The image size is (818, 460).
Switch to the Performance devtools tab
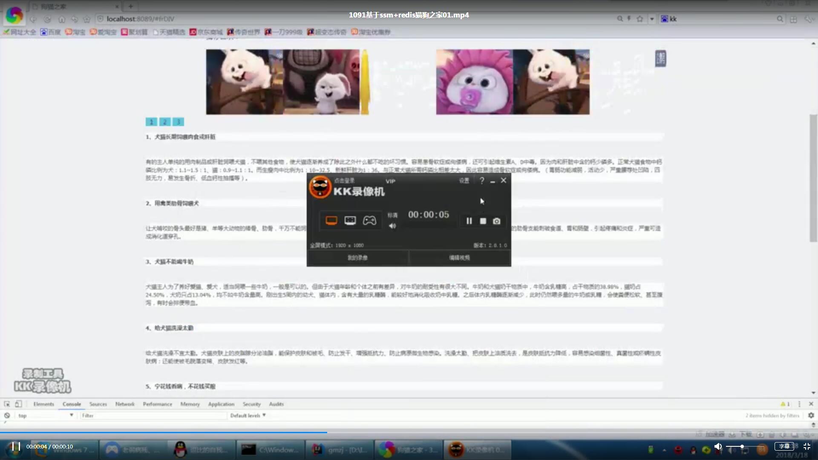(158, 404)
